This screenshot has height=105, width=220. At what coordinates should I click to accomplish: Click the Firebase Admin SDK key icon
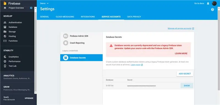65,36
